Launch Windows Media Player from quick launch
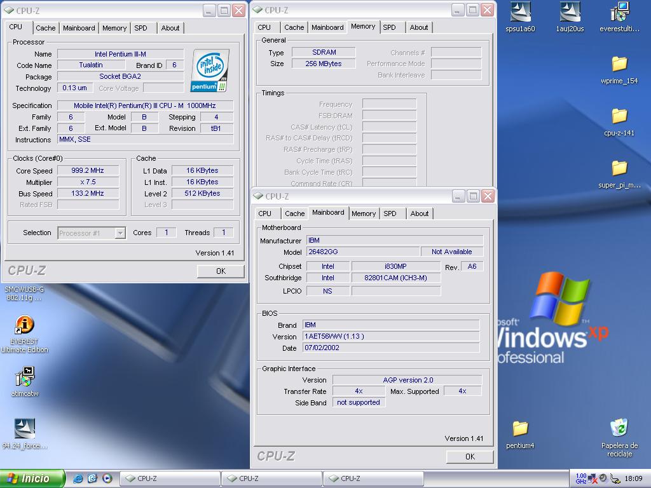The image size is (651, 488). (x=107, y=478)
